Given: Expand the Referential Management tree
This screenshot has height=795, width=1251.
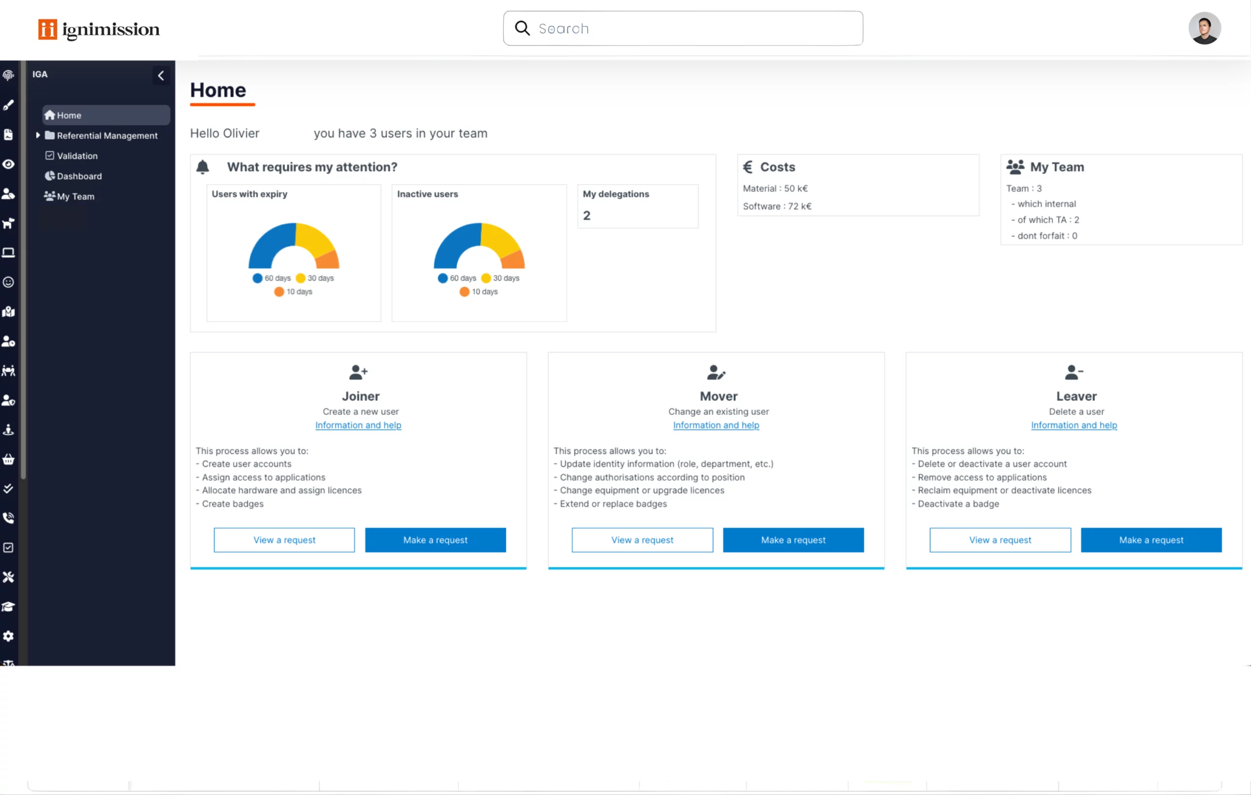Looking at the screenshot, I should tap(38, 135).
